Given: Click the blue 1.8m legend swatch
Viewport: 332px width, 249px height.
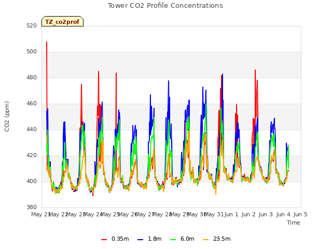Looking at the screenshot, I should click(140, 240).
